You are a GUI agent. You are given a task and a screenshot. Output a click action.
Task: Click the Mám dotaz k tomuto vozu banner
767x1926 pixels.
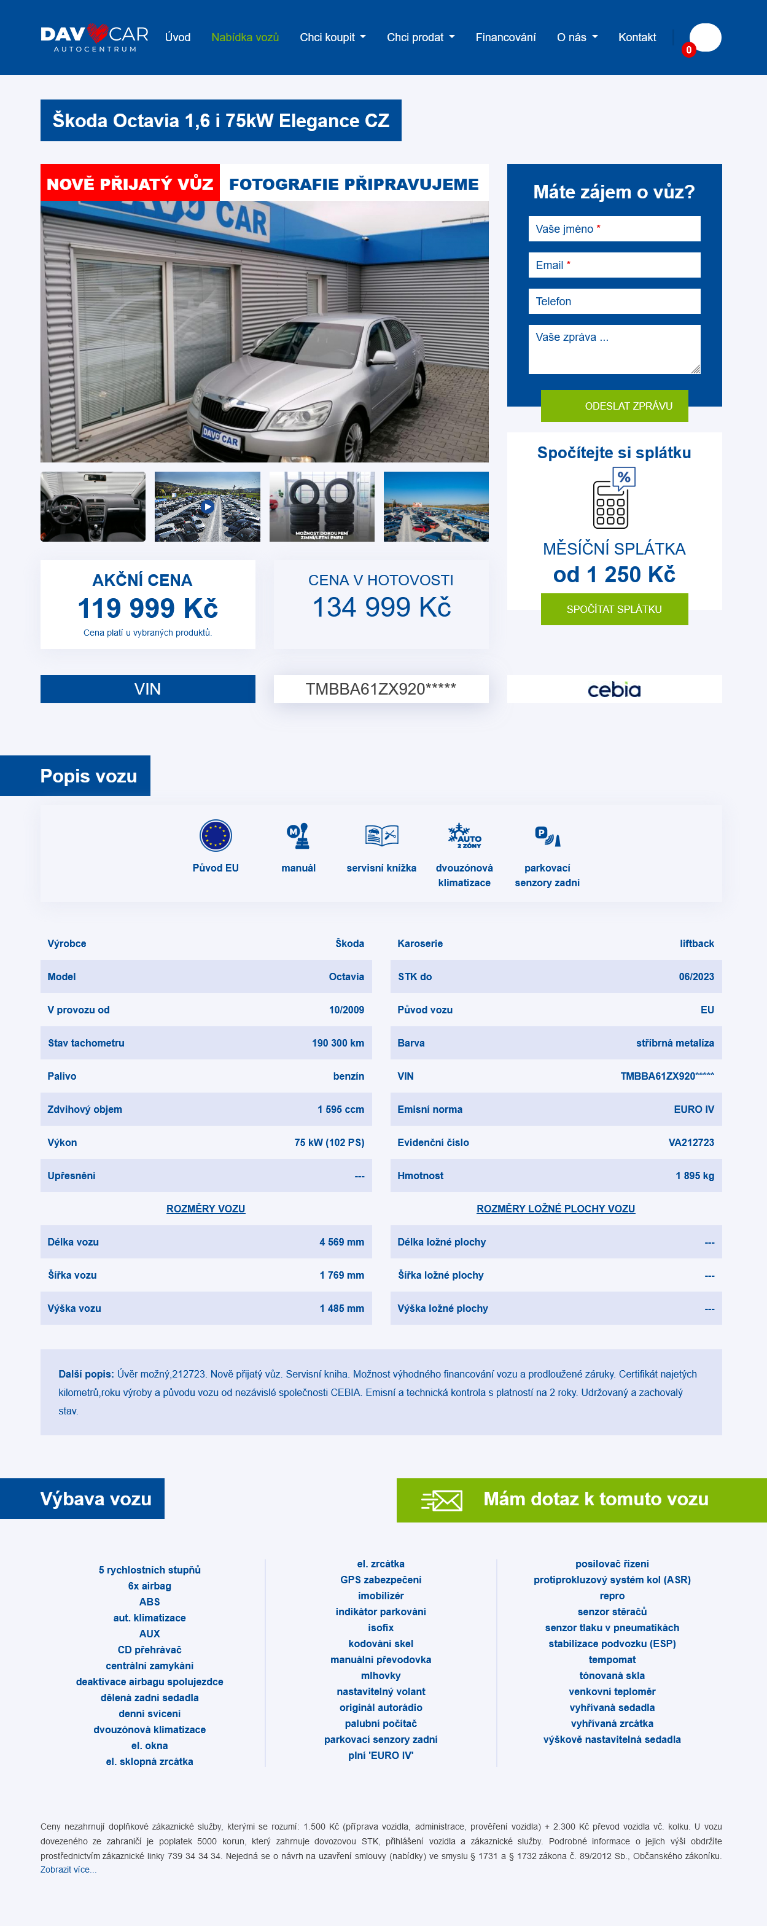tap(582, 1500)
